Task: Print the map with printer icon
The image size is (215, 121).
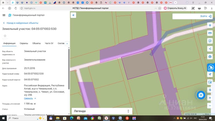Action: coord(210,56)
